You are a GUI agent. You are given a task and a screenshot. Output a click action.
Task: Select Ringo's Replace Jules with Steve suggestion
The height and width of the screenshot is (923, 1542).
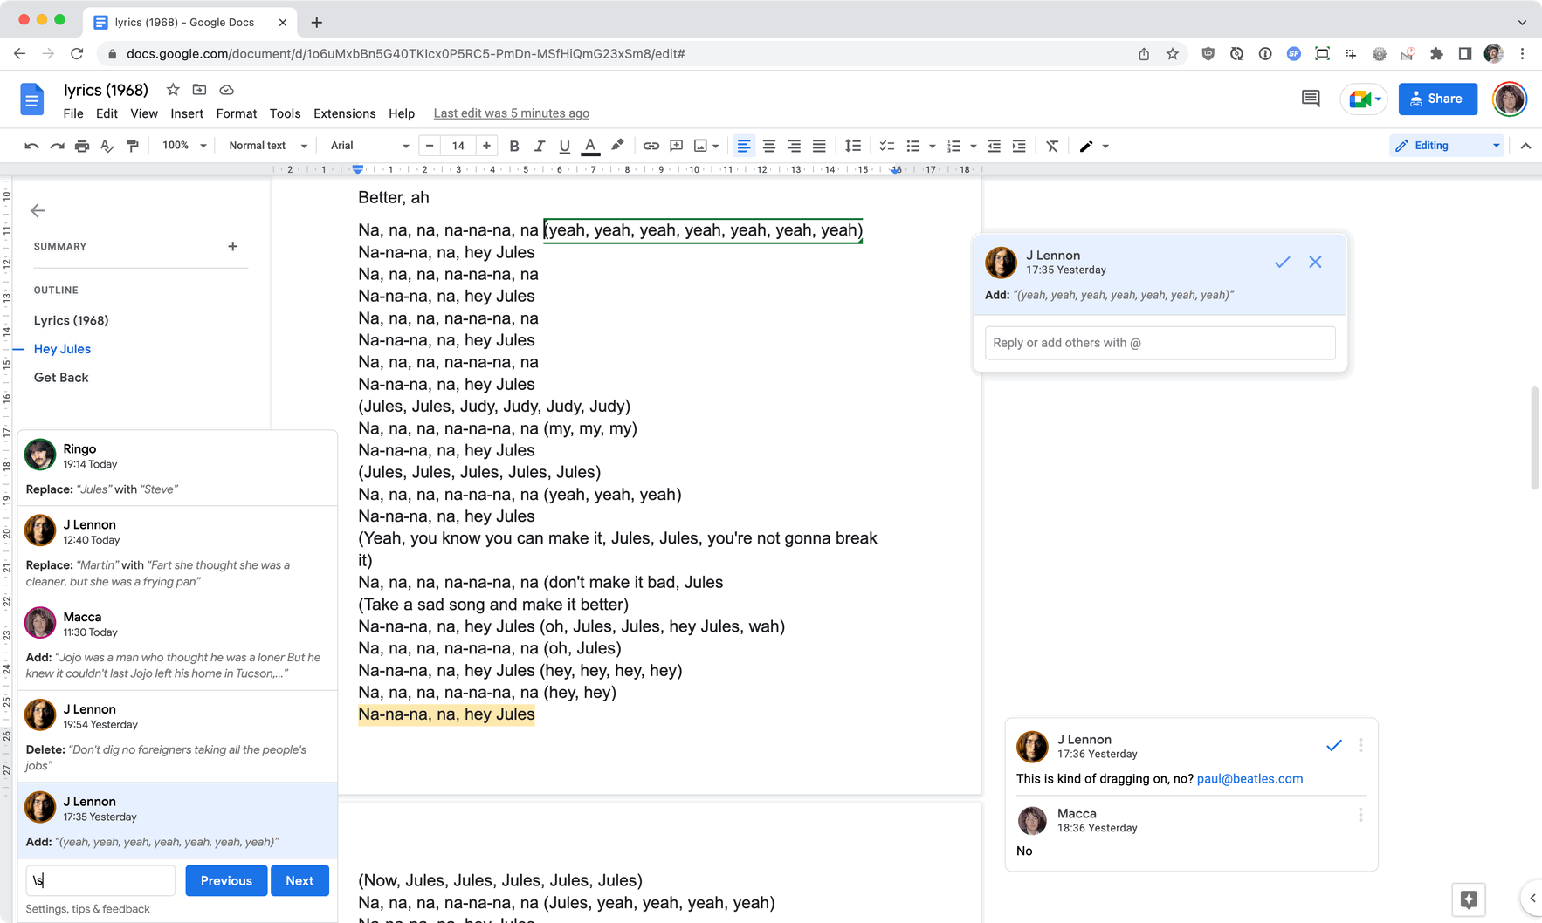(x=177, y=468)
